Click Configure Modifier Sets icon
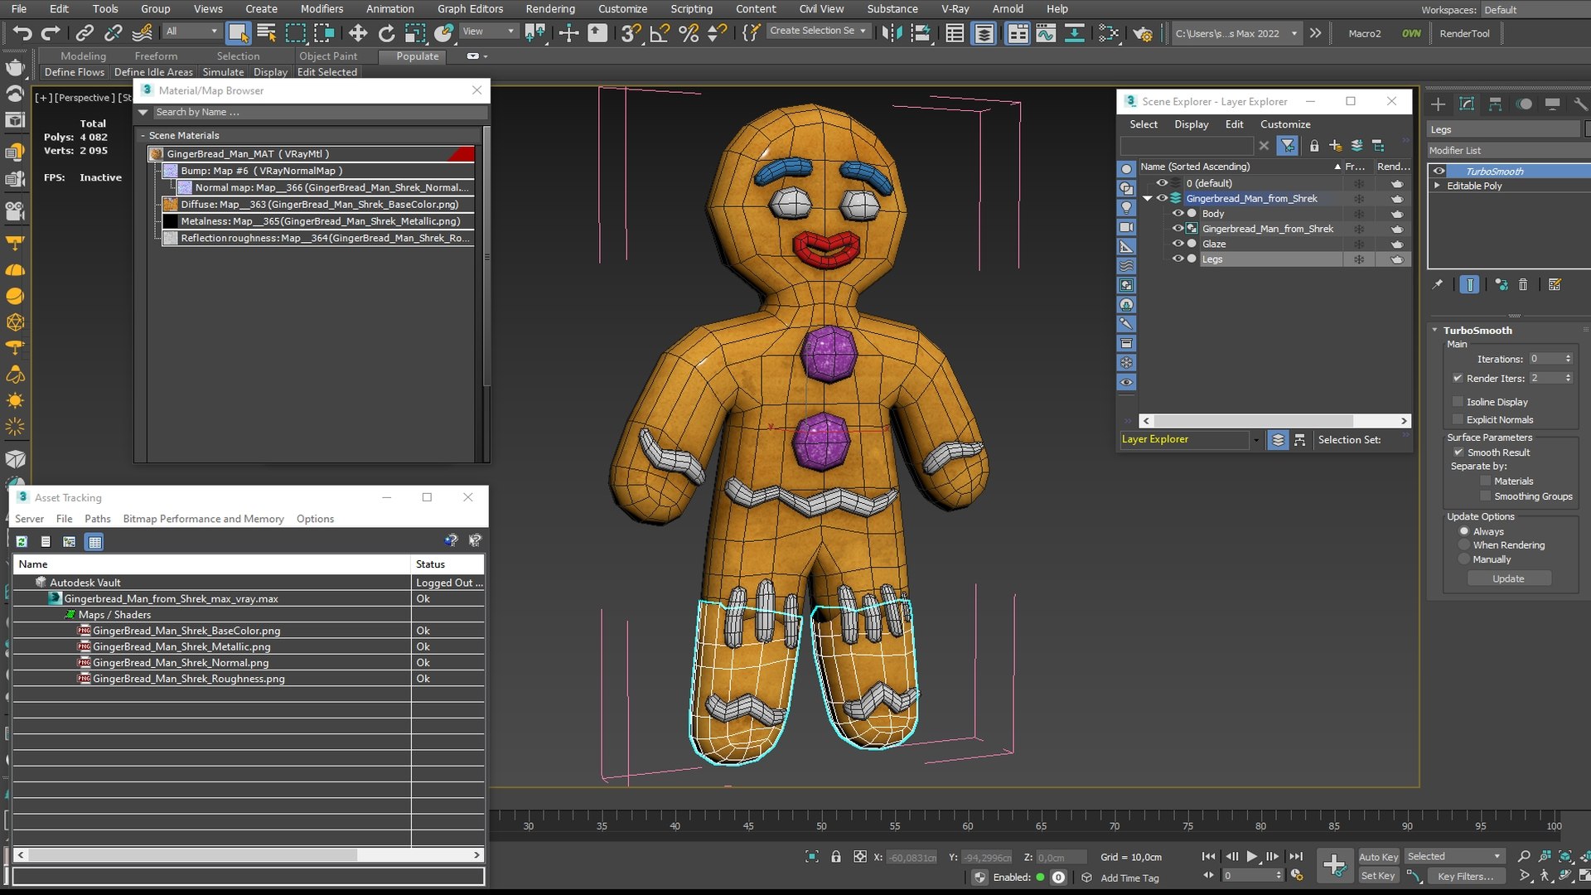 tap(1555, 284)
